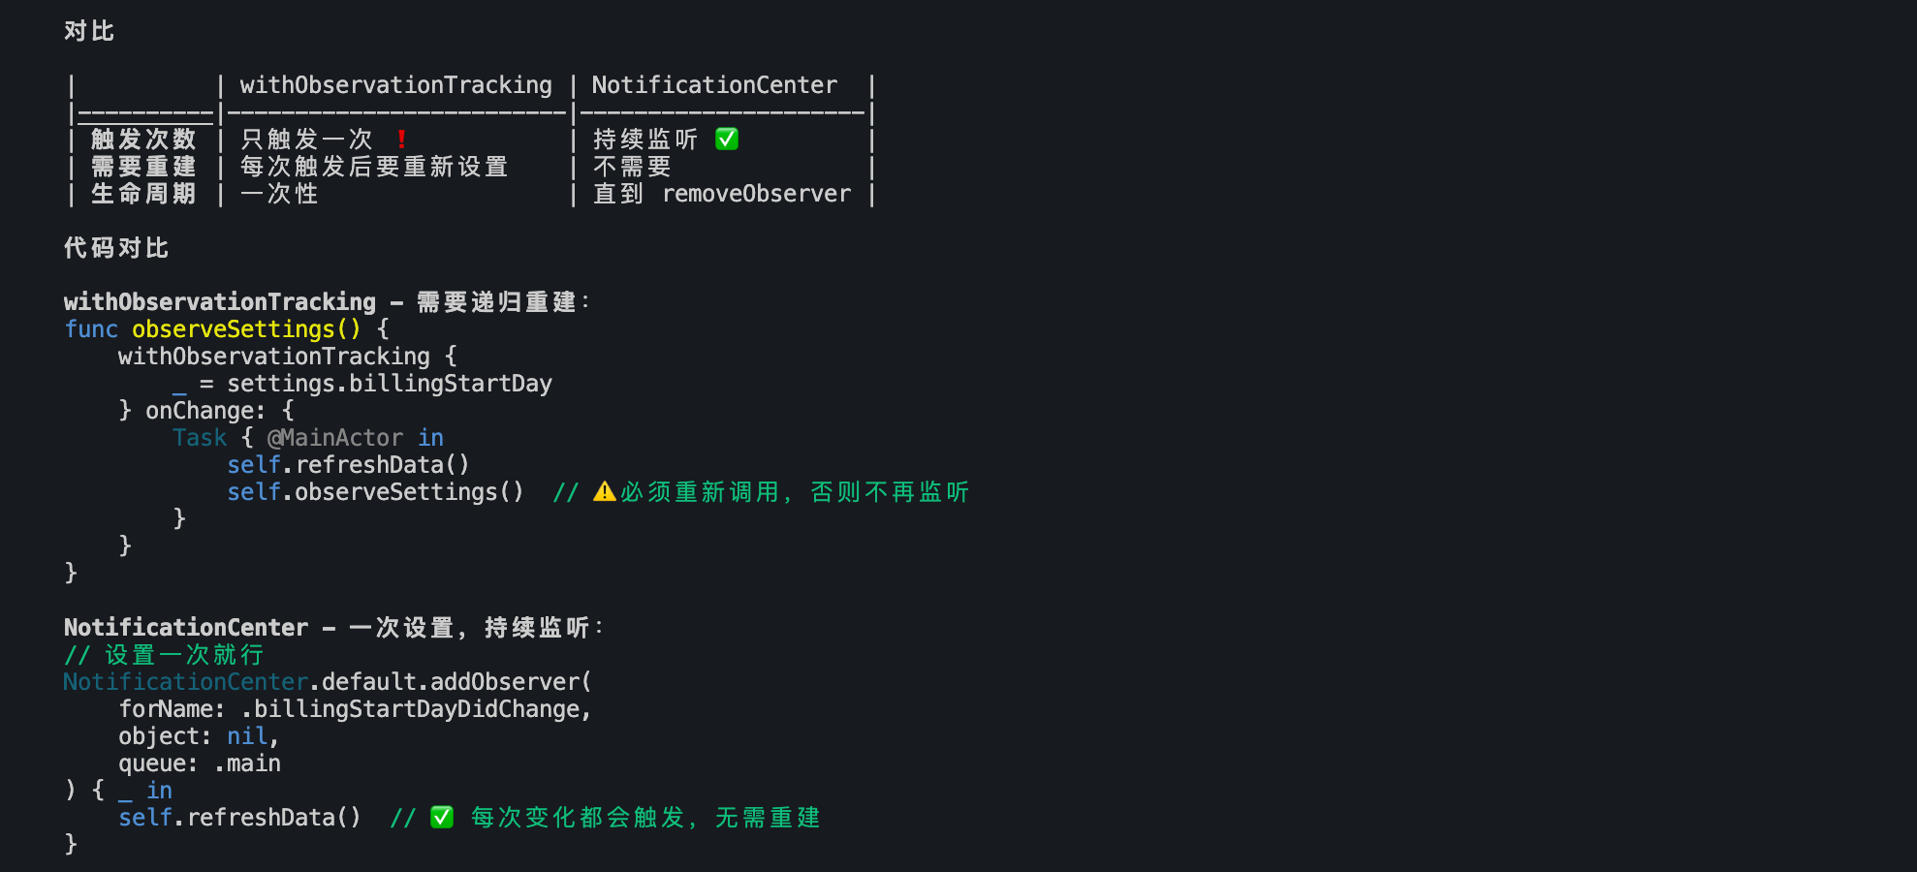
Task: Click removeObserver in the table
Action: [x=756, y=194]
